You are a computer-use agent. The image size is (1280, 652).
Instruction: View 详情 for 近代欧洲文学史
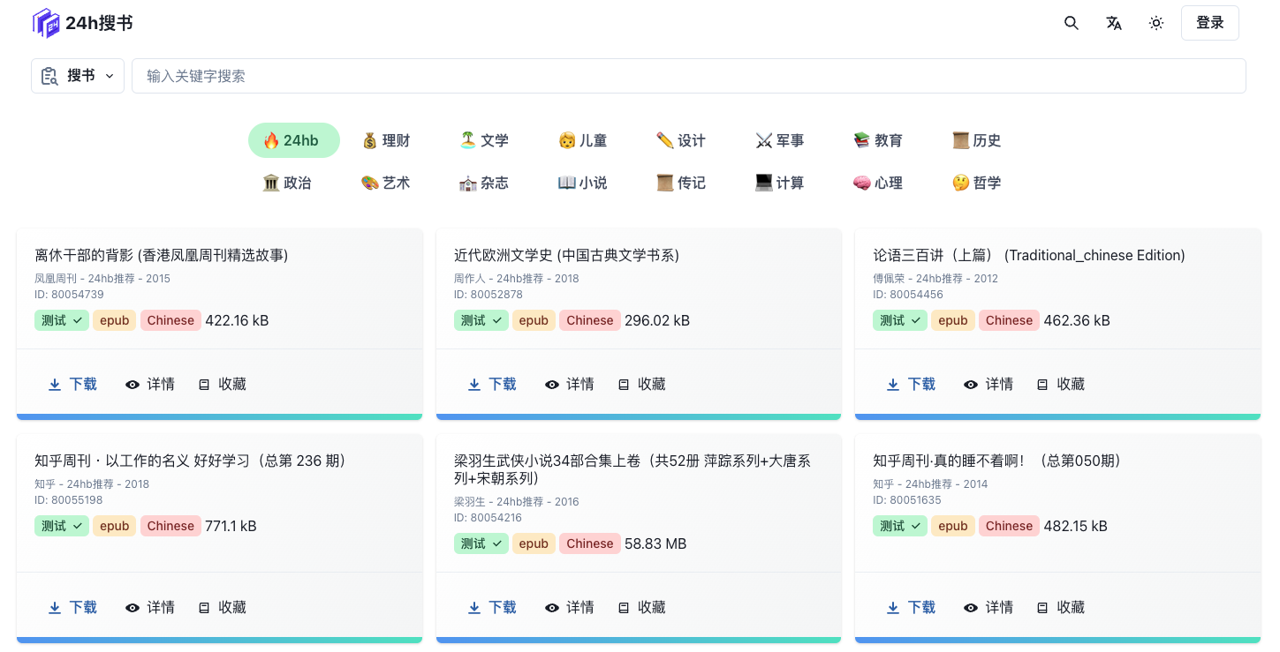[570, 384]
